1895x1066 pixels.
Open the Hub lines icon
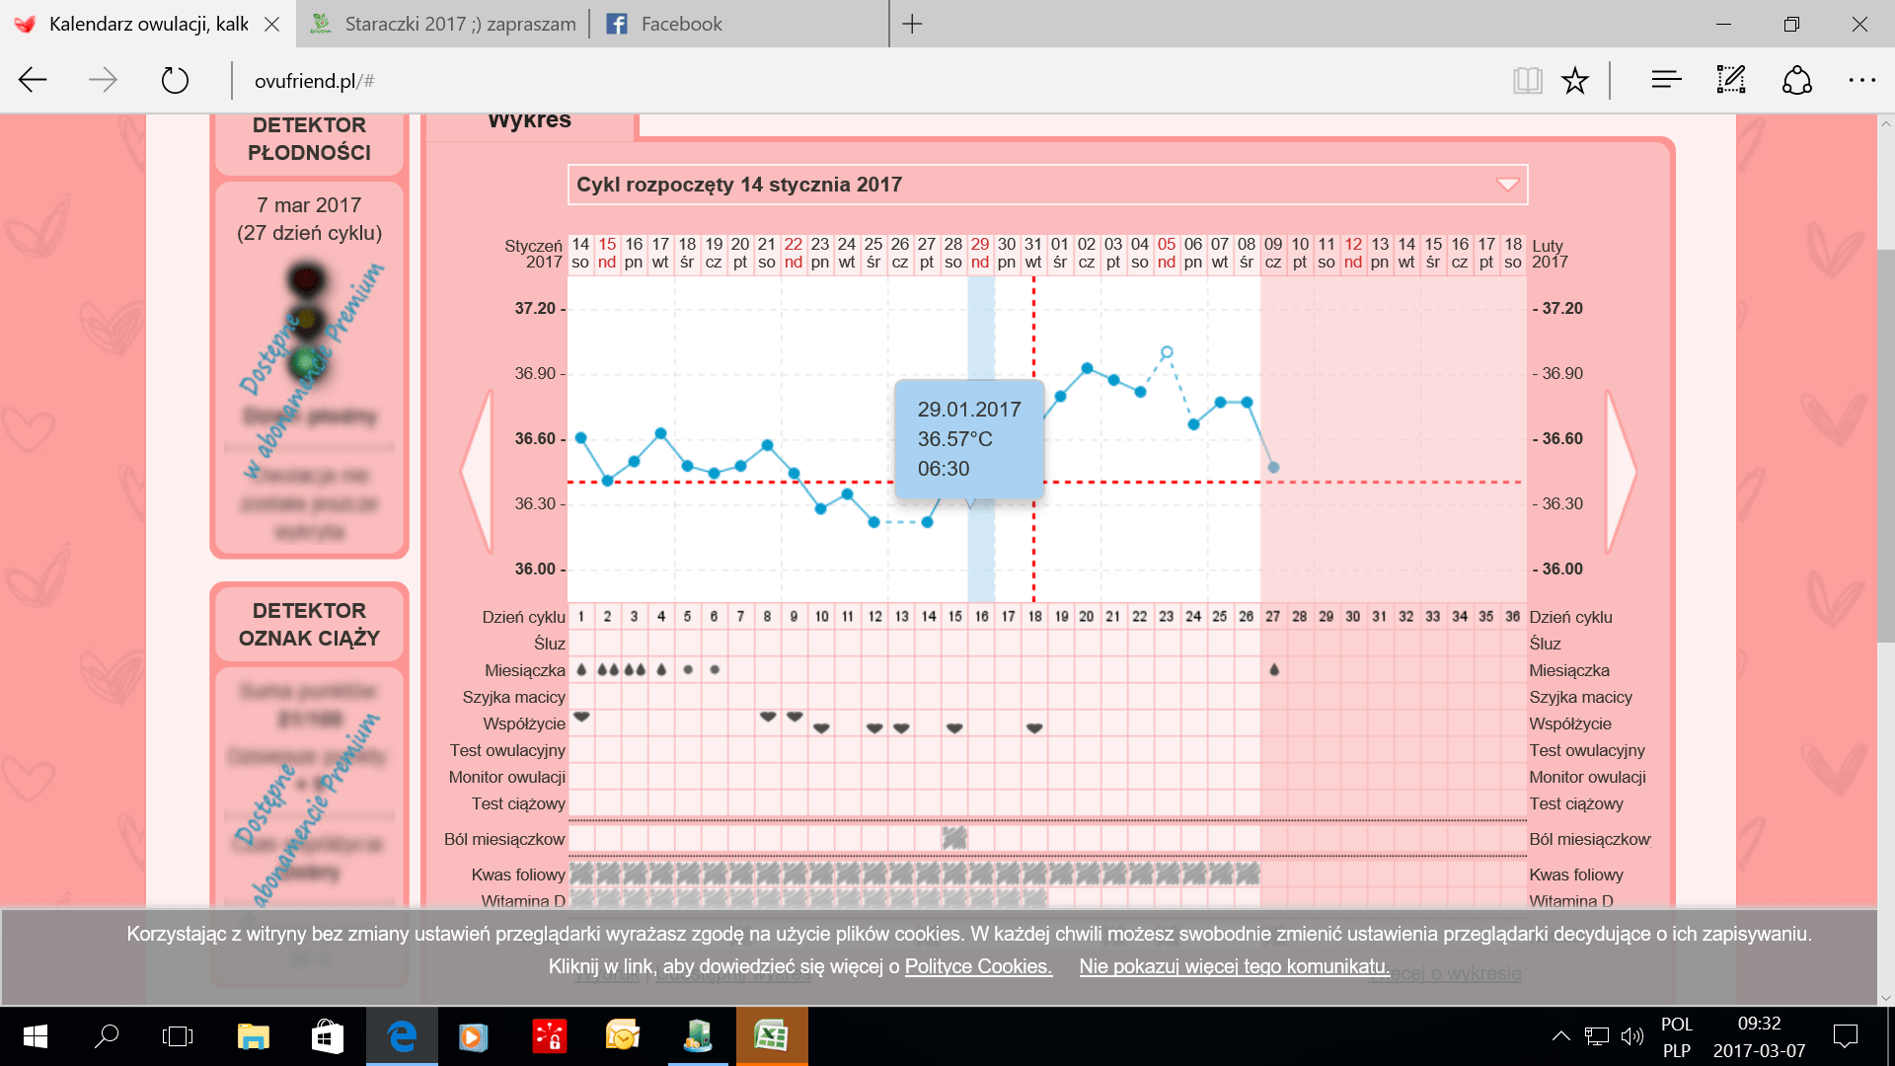click(1666, 81)
